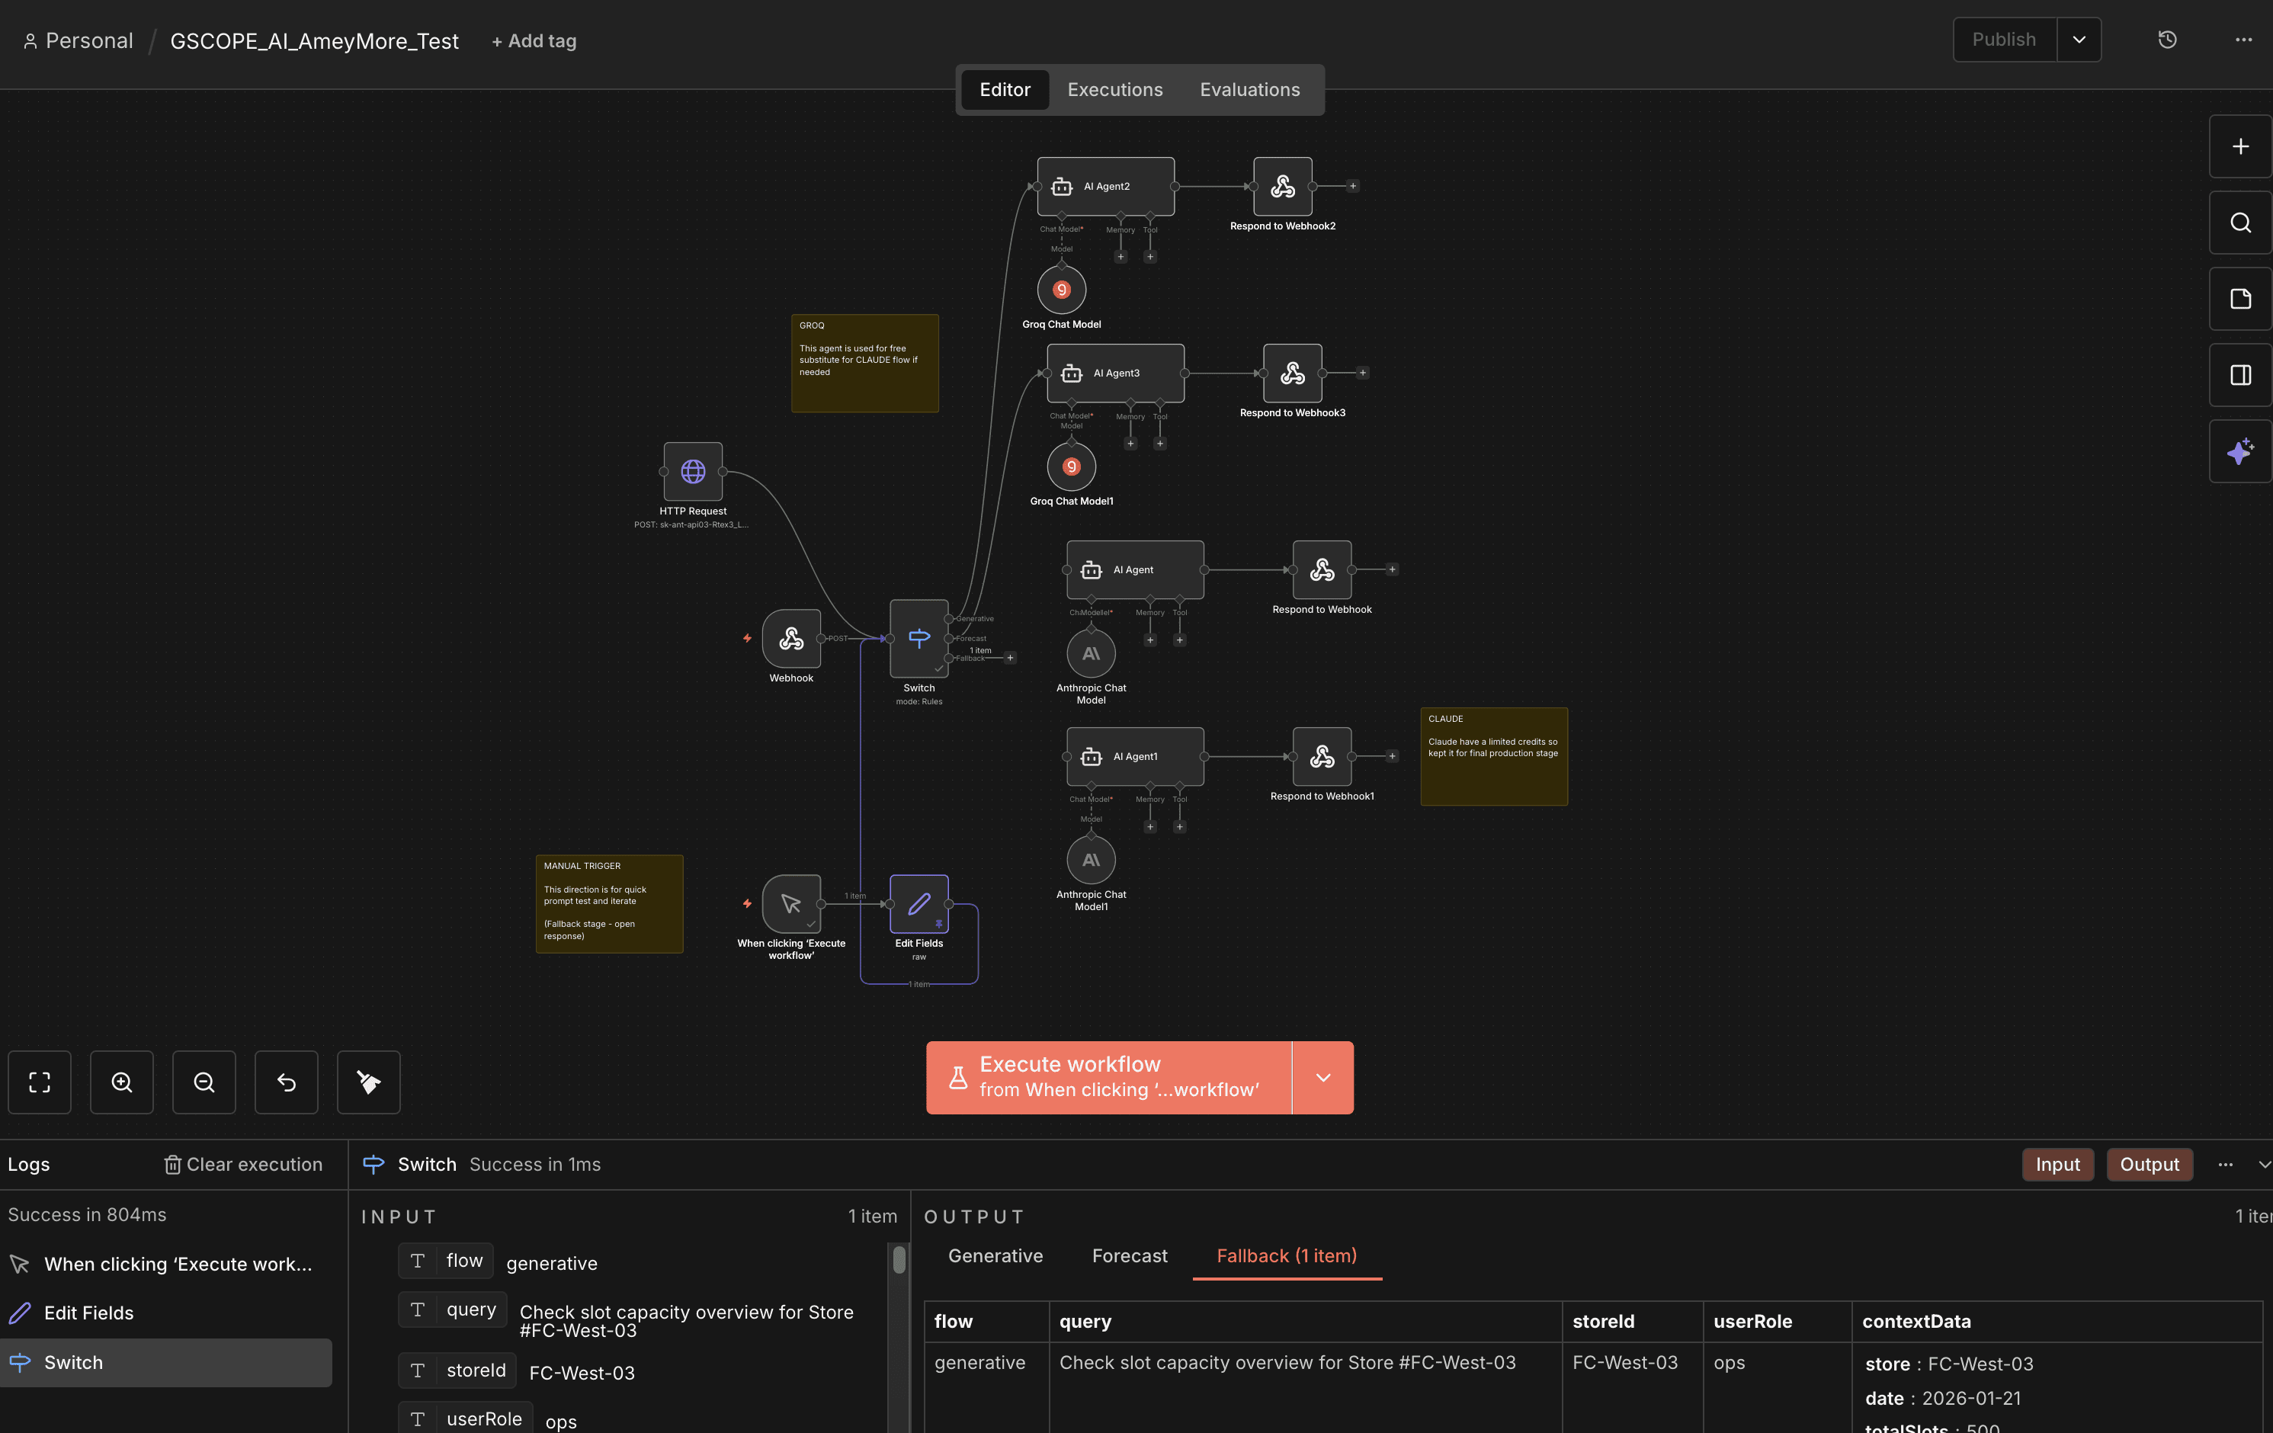Image resolution: width=2273 pixels, height=1433 pixels.
Task: Click the input panel scrollbar
Action: point(899,1260)
